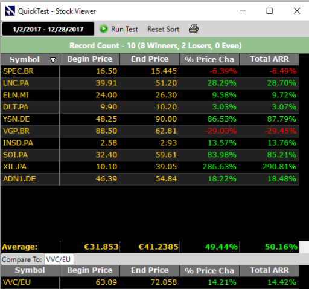Screen dimensions: 309x289
Task: Click the 3.03% price change cell
Action: (x=225, y=107)
